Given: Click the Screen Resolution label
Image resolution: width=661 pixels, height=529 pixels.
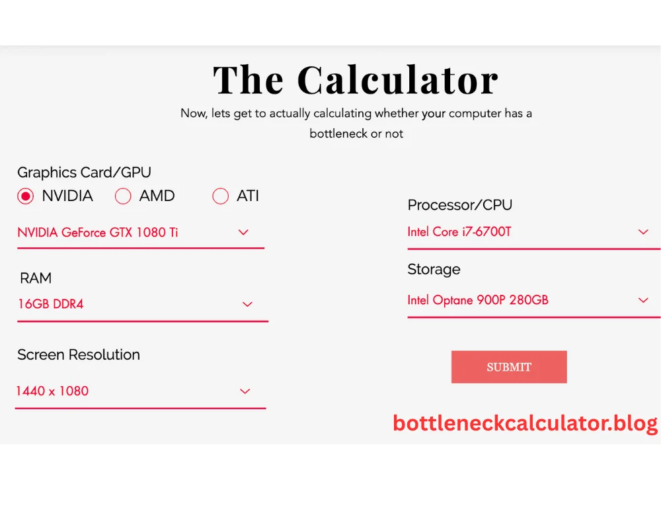Looking at the screenshot, I should pos(78,354).
